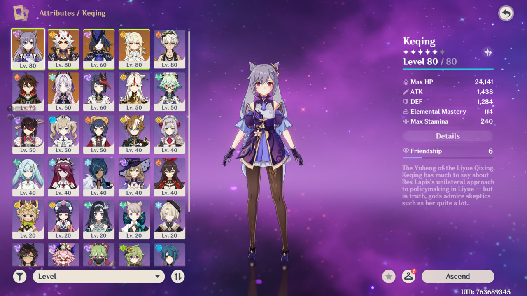Select Amber's Lv. 40 portrait
Screen dimensions: 527x296
coord(170,177)
